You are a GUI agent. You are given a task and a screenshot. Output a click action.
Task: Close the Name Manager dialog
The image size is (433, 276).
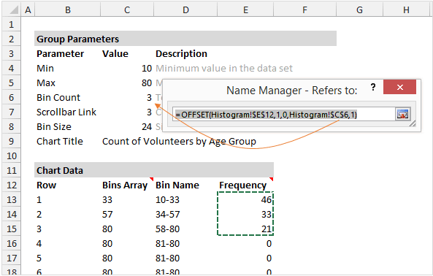pos(399,87)
